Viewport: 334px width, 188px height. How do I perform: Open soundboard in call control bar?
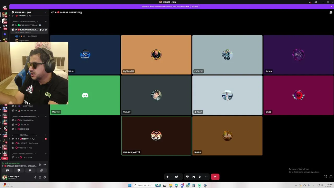tap(200, 177)
